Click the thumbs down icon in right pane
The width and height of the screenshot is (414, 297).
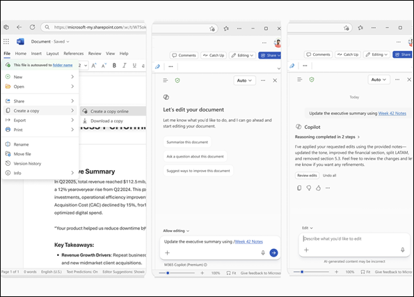[309, 188]
